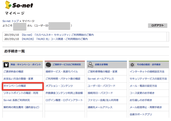171x121 pixels.
Task: Open インターネットの接続設定方法
Action: coord(147,72)
